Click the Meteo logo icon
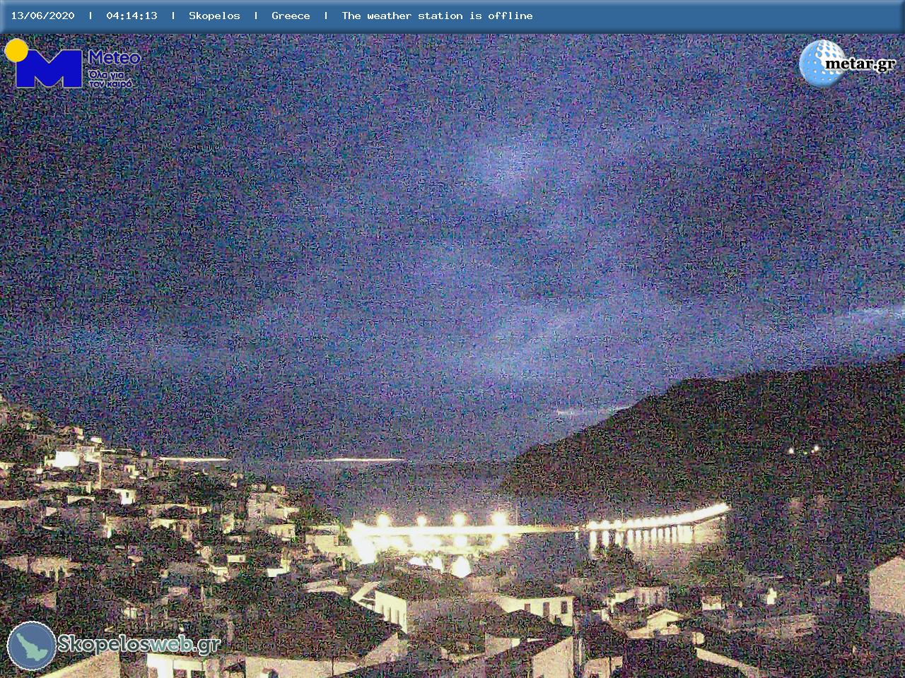The height and width of the screenshot is (678, 905). (44, 64)
